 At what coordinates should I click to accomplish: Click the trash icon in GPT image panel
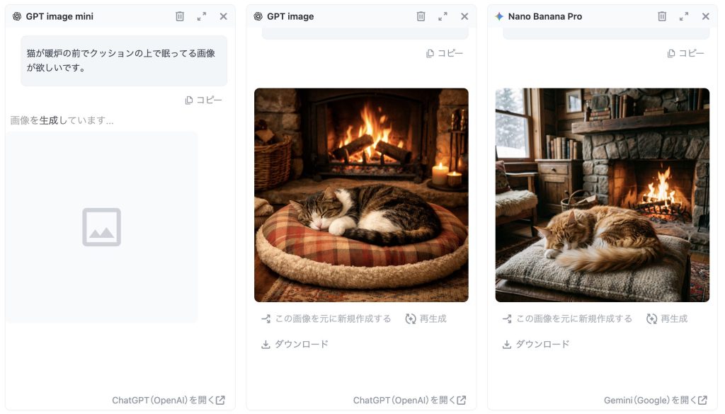[x=421, y=17]
